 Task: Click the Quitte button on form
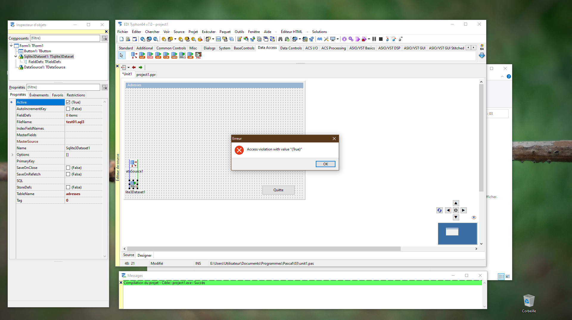[x=278, y=190]
